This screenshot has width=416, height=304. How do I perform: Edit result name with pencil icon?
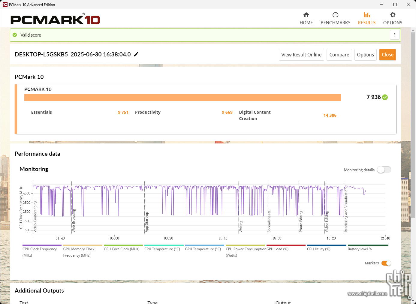tap(136, 54)
